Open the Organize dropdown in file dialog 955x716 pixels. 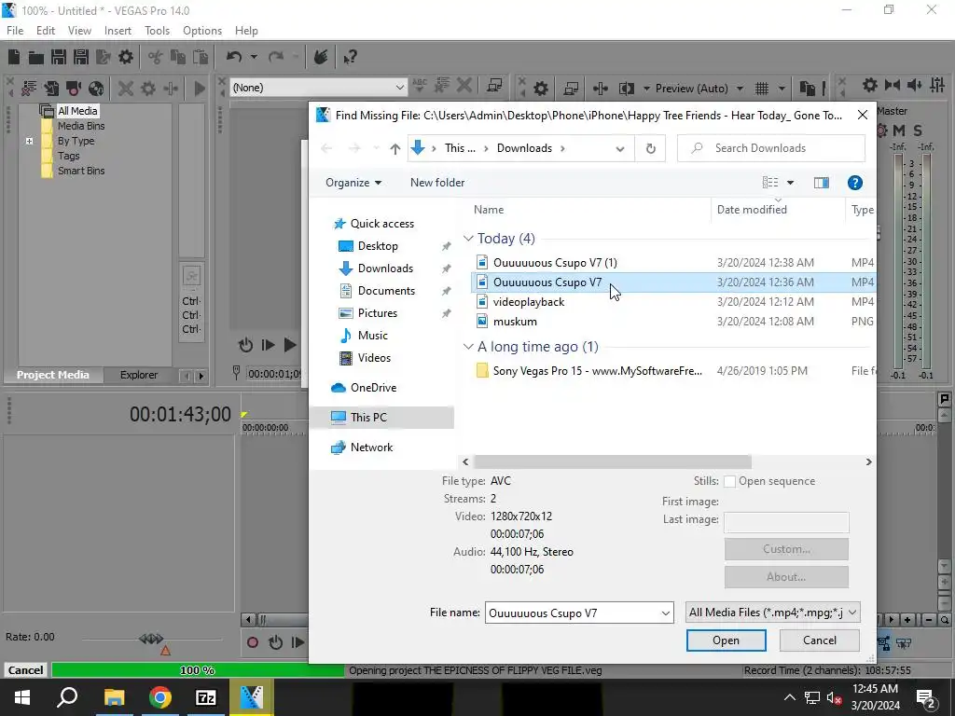353,183
